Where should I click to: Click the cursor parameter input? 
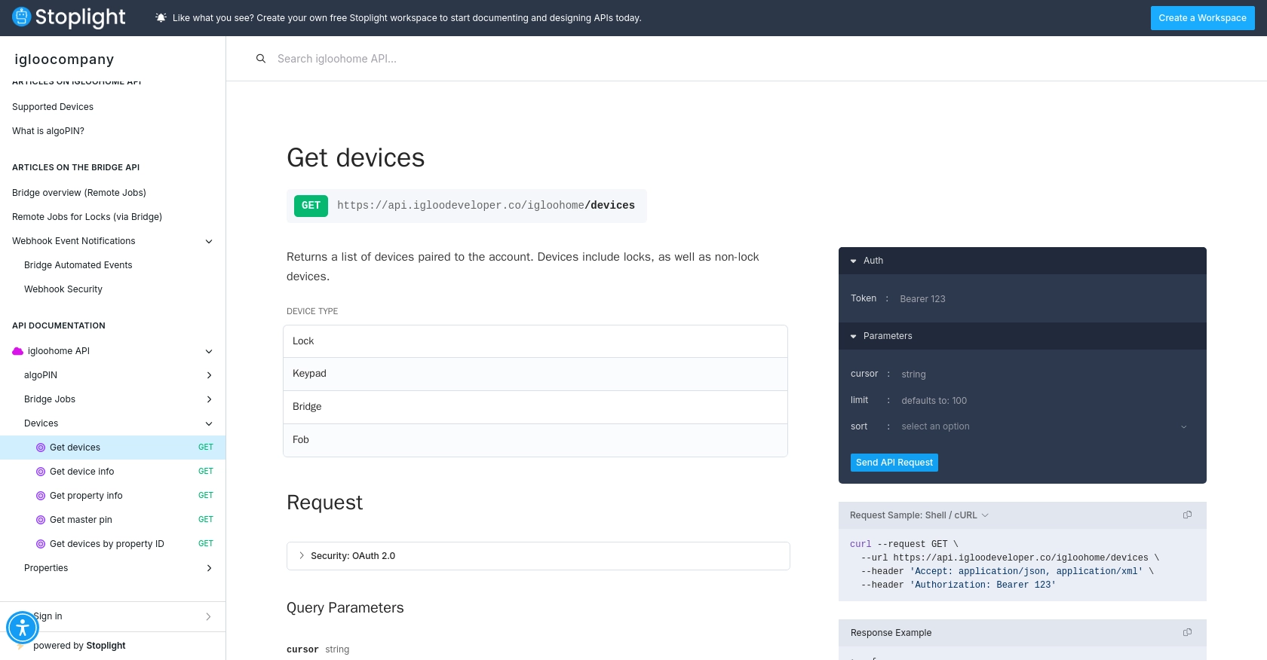1045,374
